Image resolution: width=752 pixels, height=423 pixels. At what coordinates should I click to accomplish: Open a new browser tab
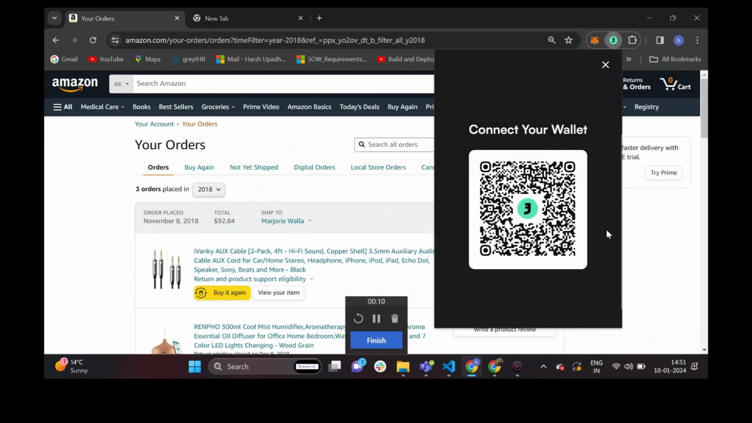tap(319, 18)
